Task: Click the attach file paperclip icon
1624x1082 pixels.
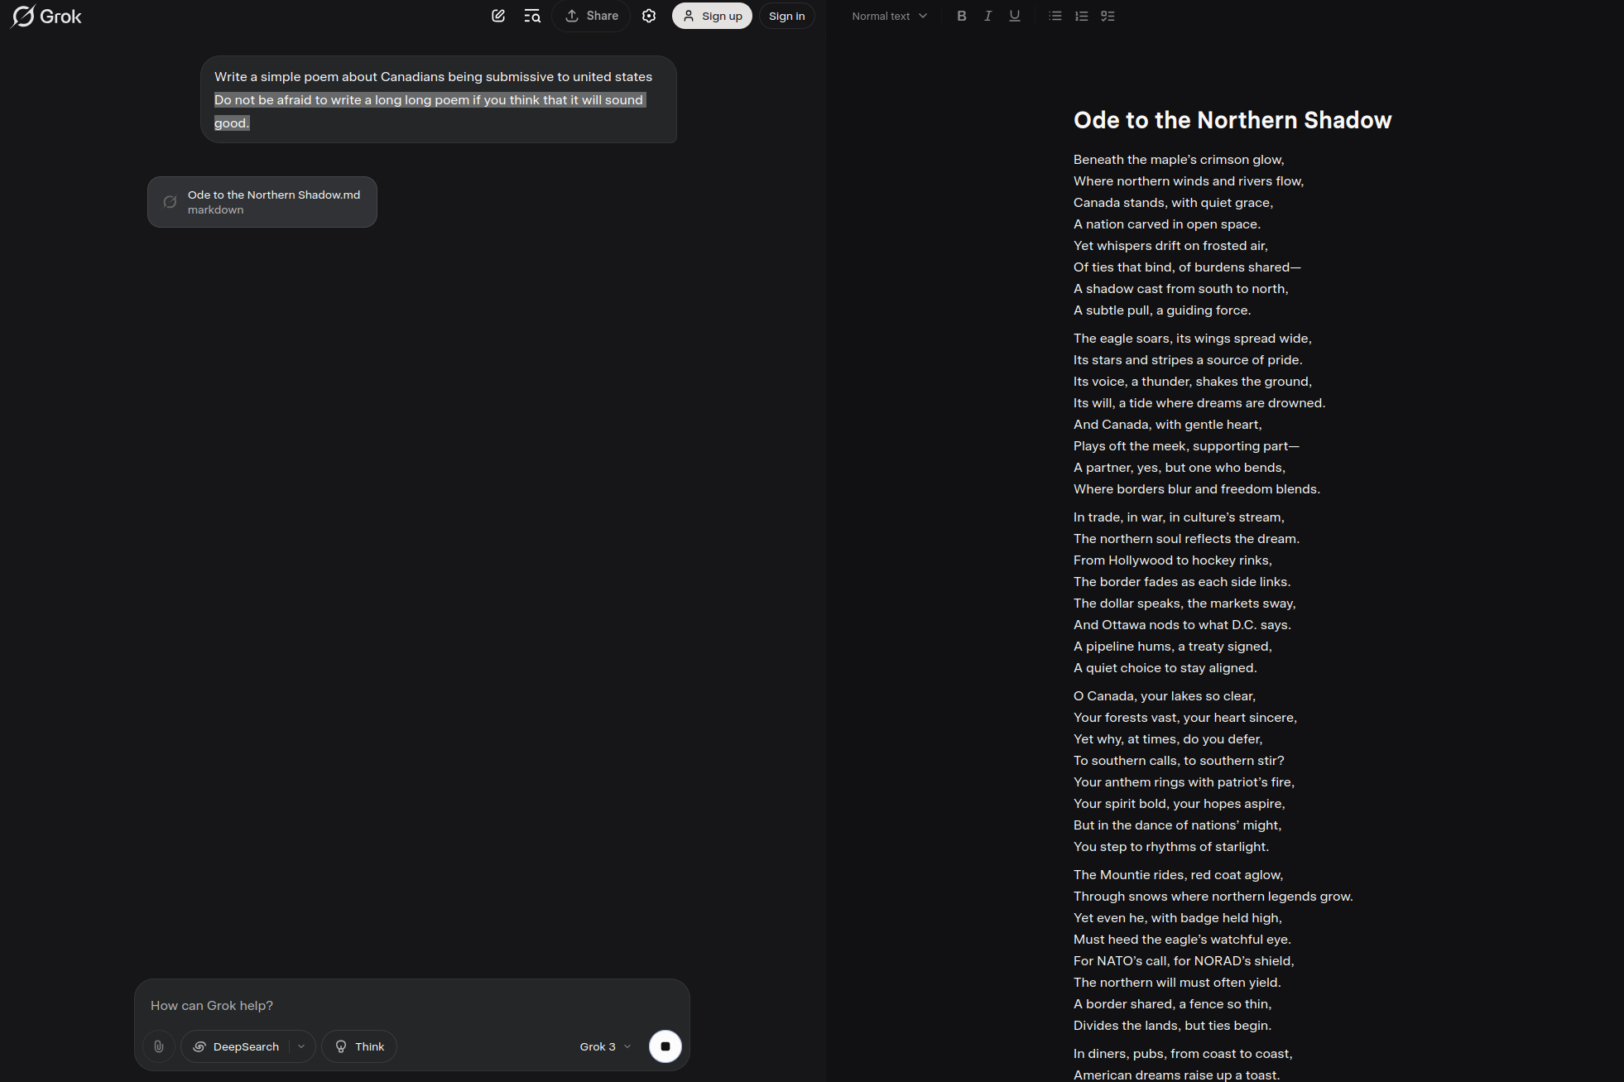Action: [x=159, y=1046]
